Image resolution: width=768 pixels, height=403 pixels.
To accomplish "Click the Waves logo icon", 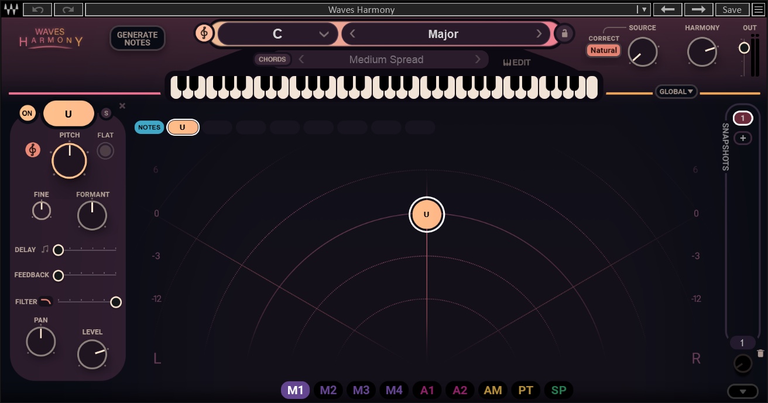I will [11, 9].
